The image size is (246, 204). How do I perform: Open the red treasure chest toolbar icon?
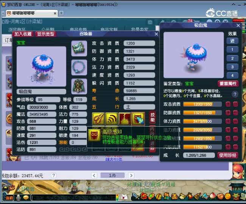tap(143, 196)
